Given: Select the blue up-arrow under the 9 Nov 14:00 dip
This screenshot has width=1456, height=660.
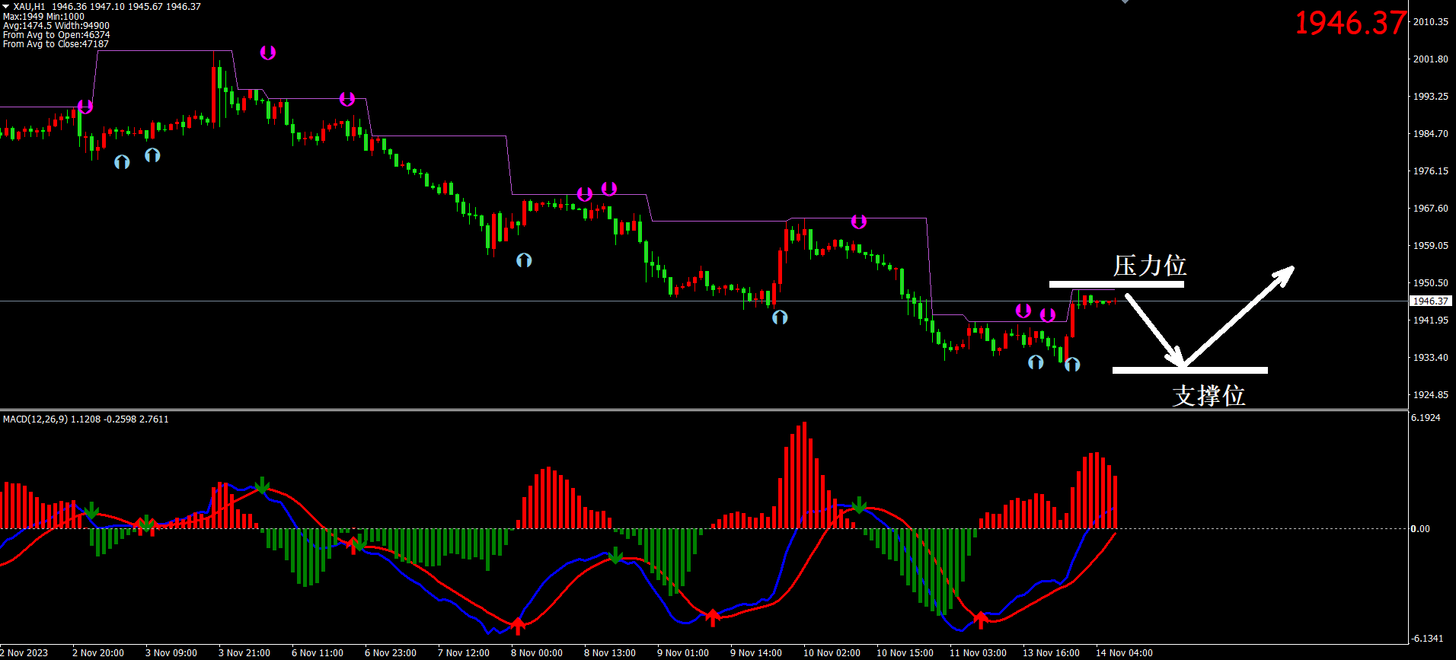Looking at the screenshot, I should point(780,317).
